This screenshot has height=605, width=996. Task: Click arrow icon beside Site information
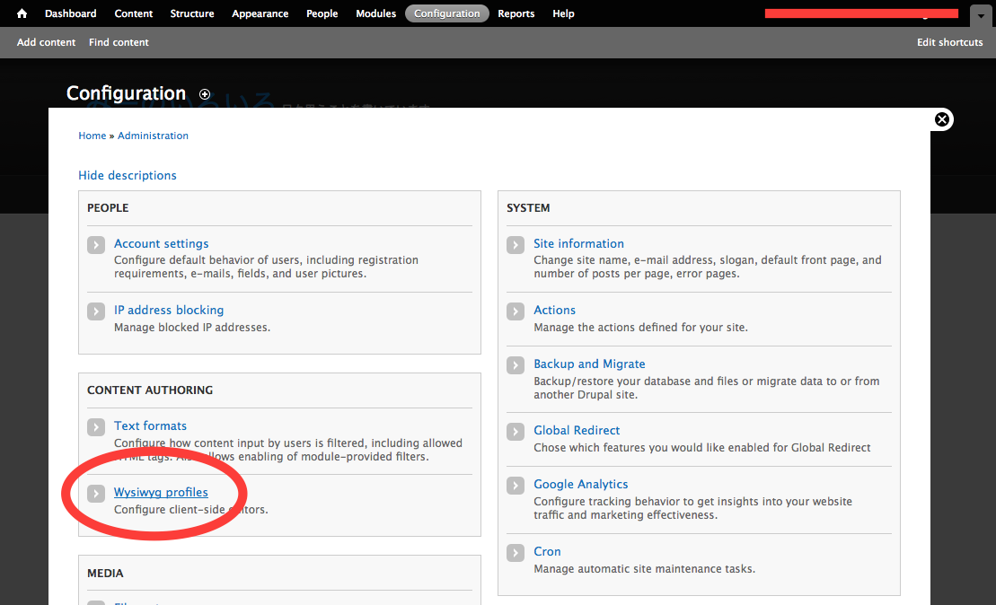pos(516,245)
